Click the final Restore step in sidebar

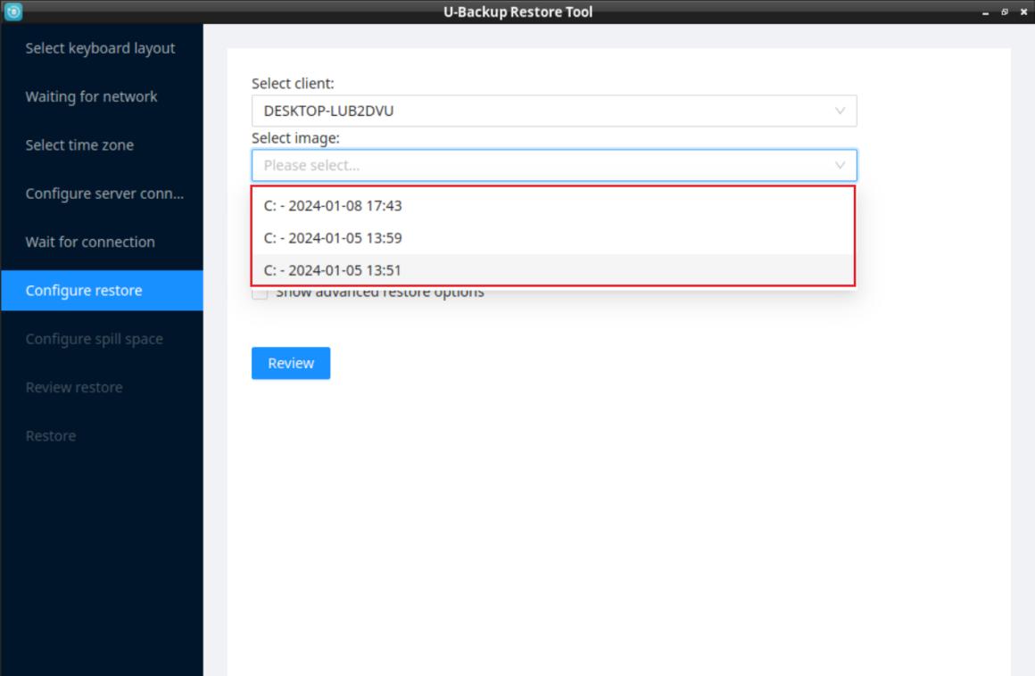(51, 435)
